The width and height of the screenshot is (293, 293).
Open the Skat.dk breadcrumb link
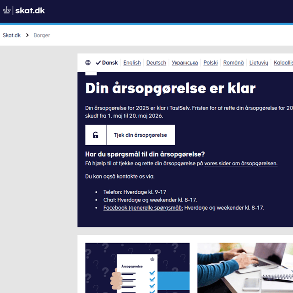click(x=12, y=35)
